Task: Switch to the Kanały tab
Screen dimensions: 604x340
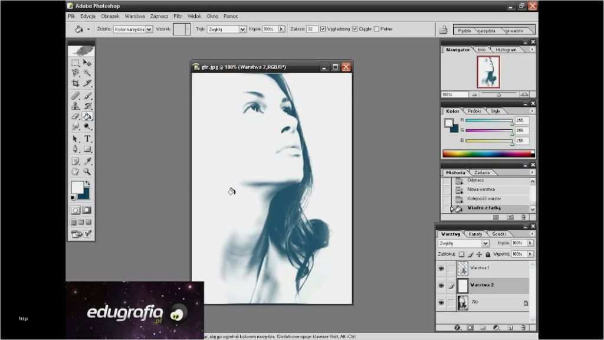Action: [475, 234]
